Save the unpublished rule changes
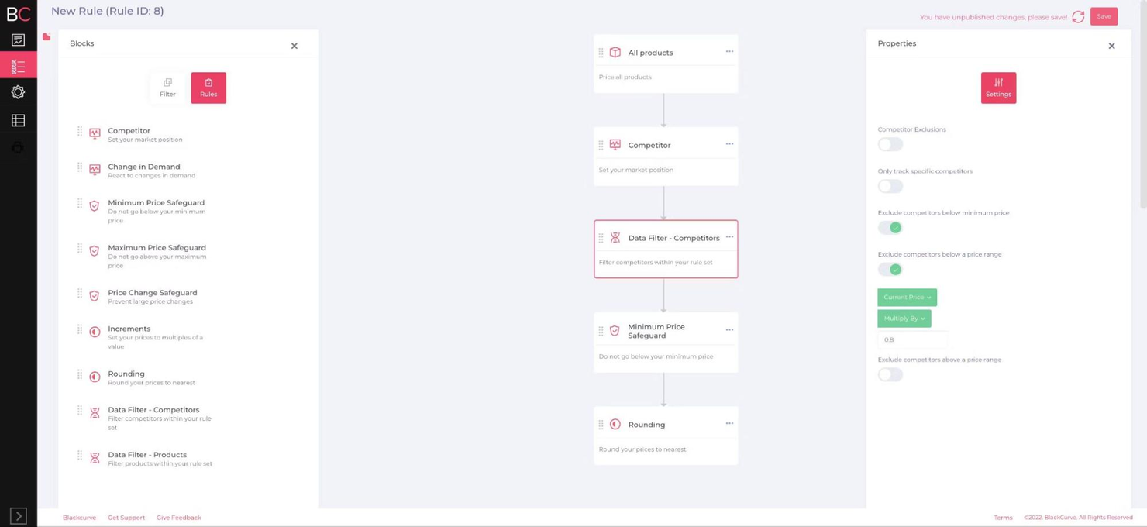The image size is (1147, 527). [x=1104, y=16]
